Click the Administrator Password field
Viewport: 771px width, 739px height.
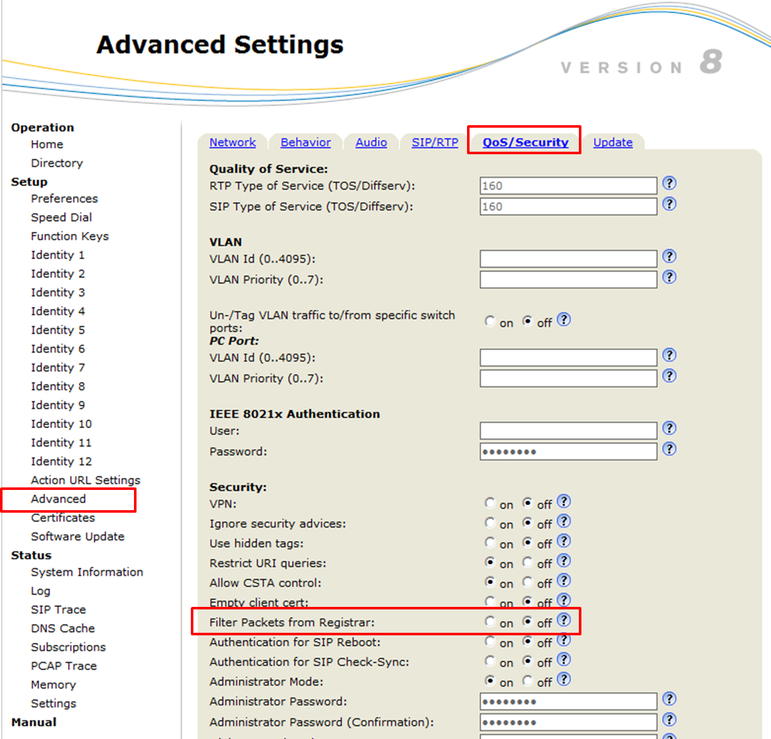click(x=568, y=702)
